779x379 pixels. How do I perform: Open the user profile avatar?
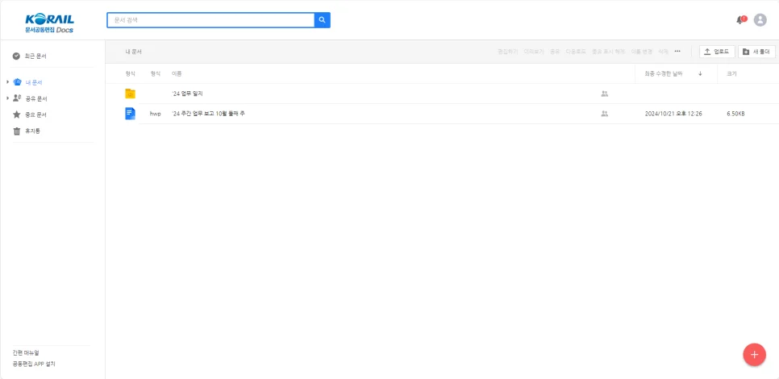760,20
